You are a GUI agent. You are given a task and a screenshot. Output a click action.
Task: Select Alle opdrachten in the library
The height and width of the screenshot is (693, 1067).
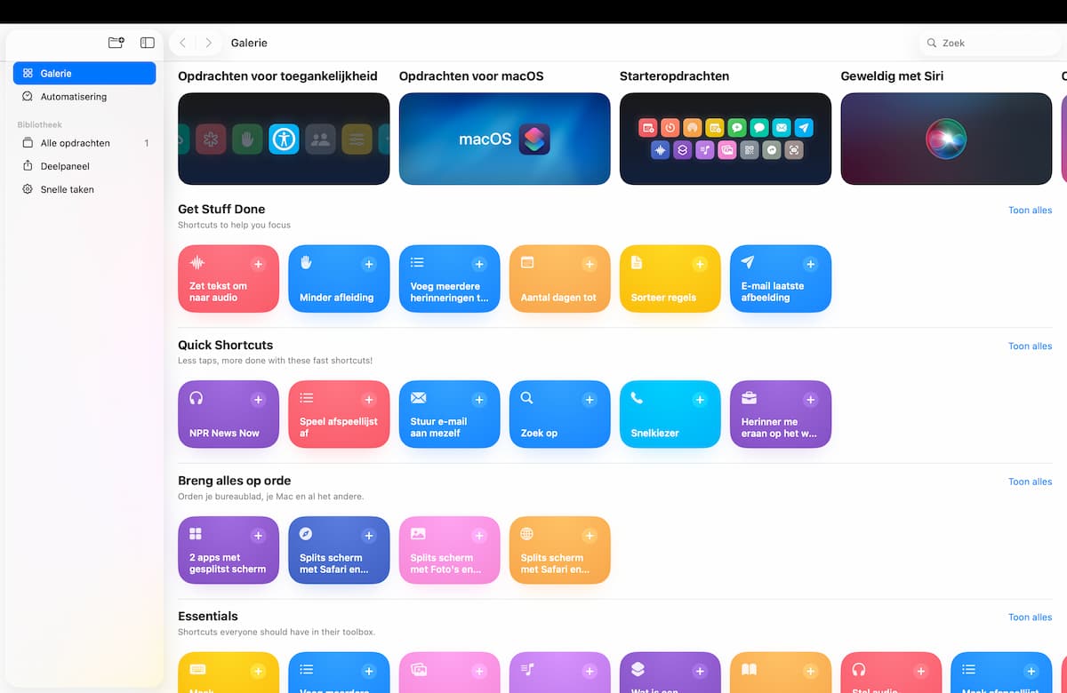tap(84, 143)
